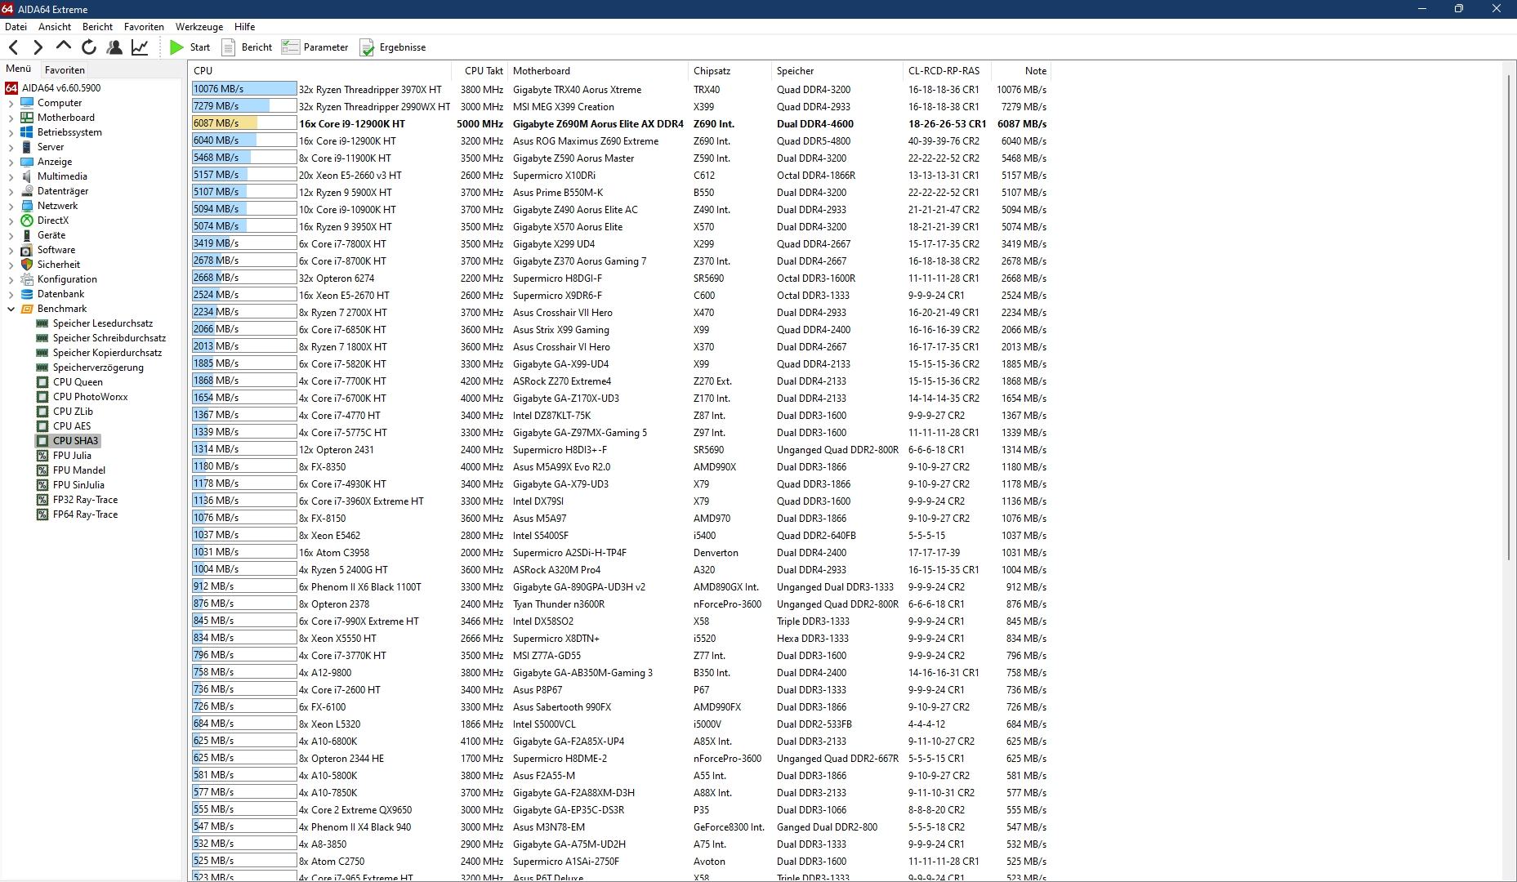
Task: Open the Datei menu
Action: click(x=16, y=27)
